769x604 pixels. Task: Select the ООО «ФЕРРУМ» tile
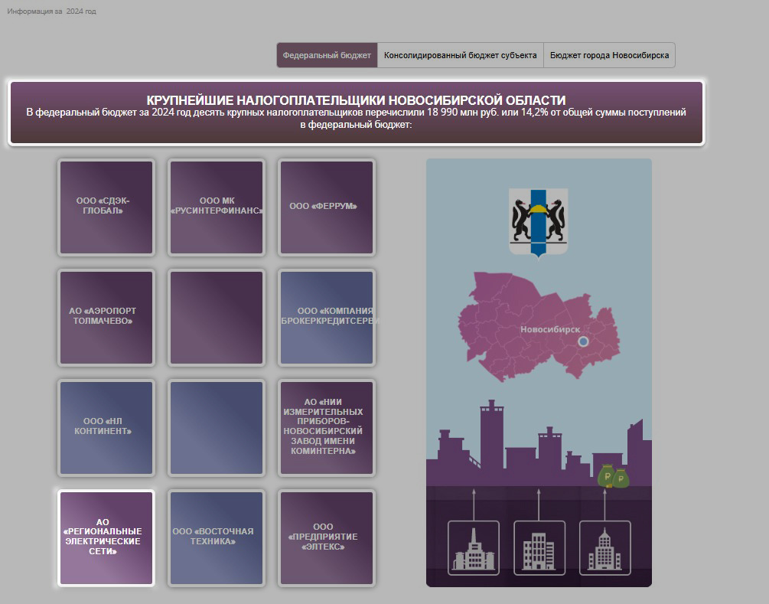coord(327,207)
